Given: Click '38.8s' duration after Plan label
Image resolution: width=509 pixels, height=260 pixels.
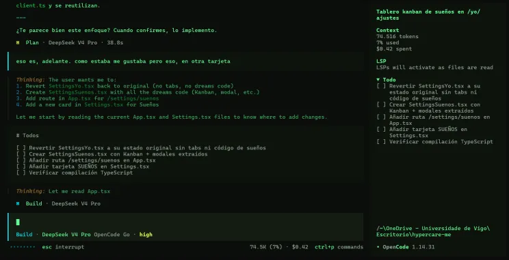Looking at the screenshot, I should (115, 42).
